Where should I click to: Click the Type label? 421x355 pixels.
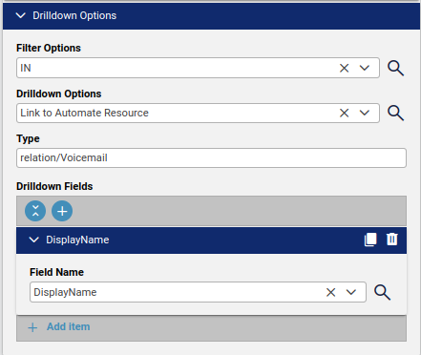tap(28, 139)
